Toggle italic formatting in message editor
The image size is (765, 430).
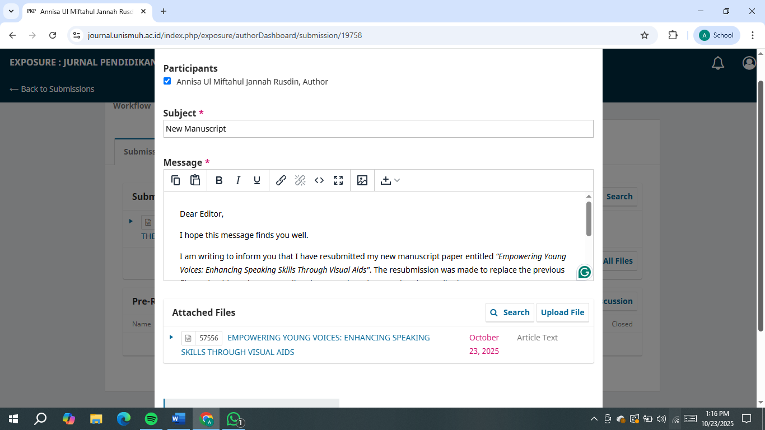pos(238,180)
